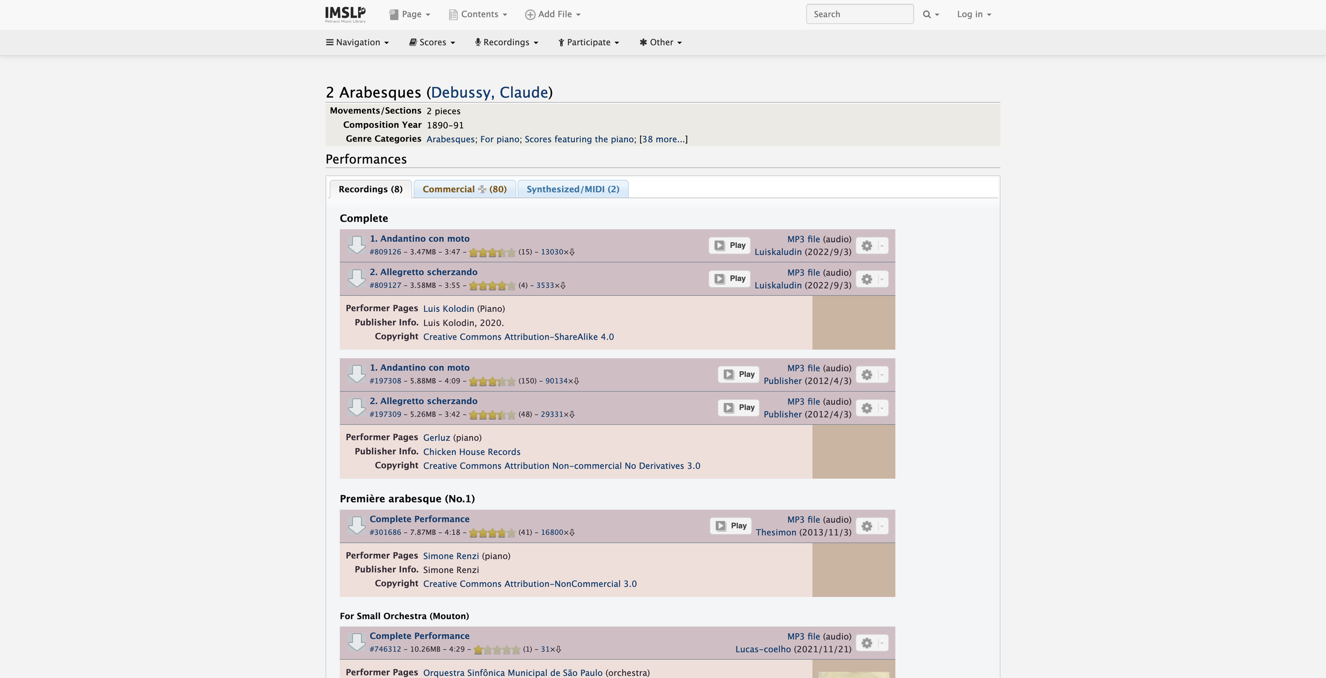Open Creative Commons Non-commercial No Derivatives 3.0

click(x=562, y=466)
